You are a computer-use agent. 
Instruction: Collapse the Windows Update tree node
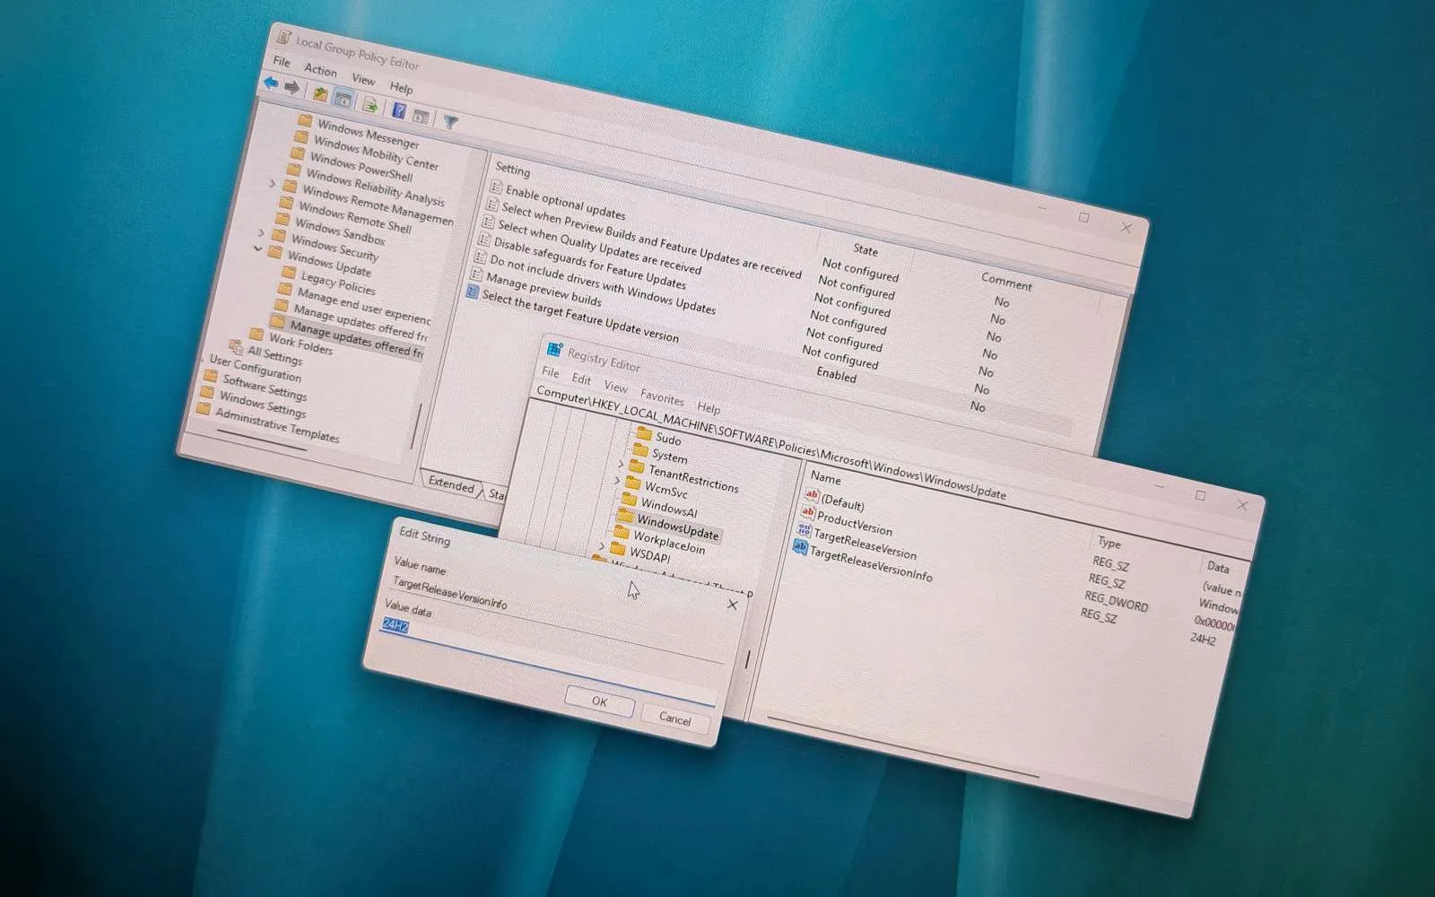[258, 248]
